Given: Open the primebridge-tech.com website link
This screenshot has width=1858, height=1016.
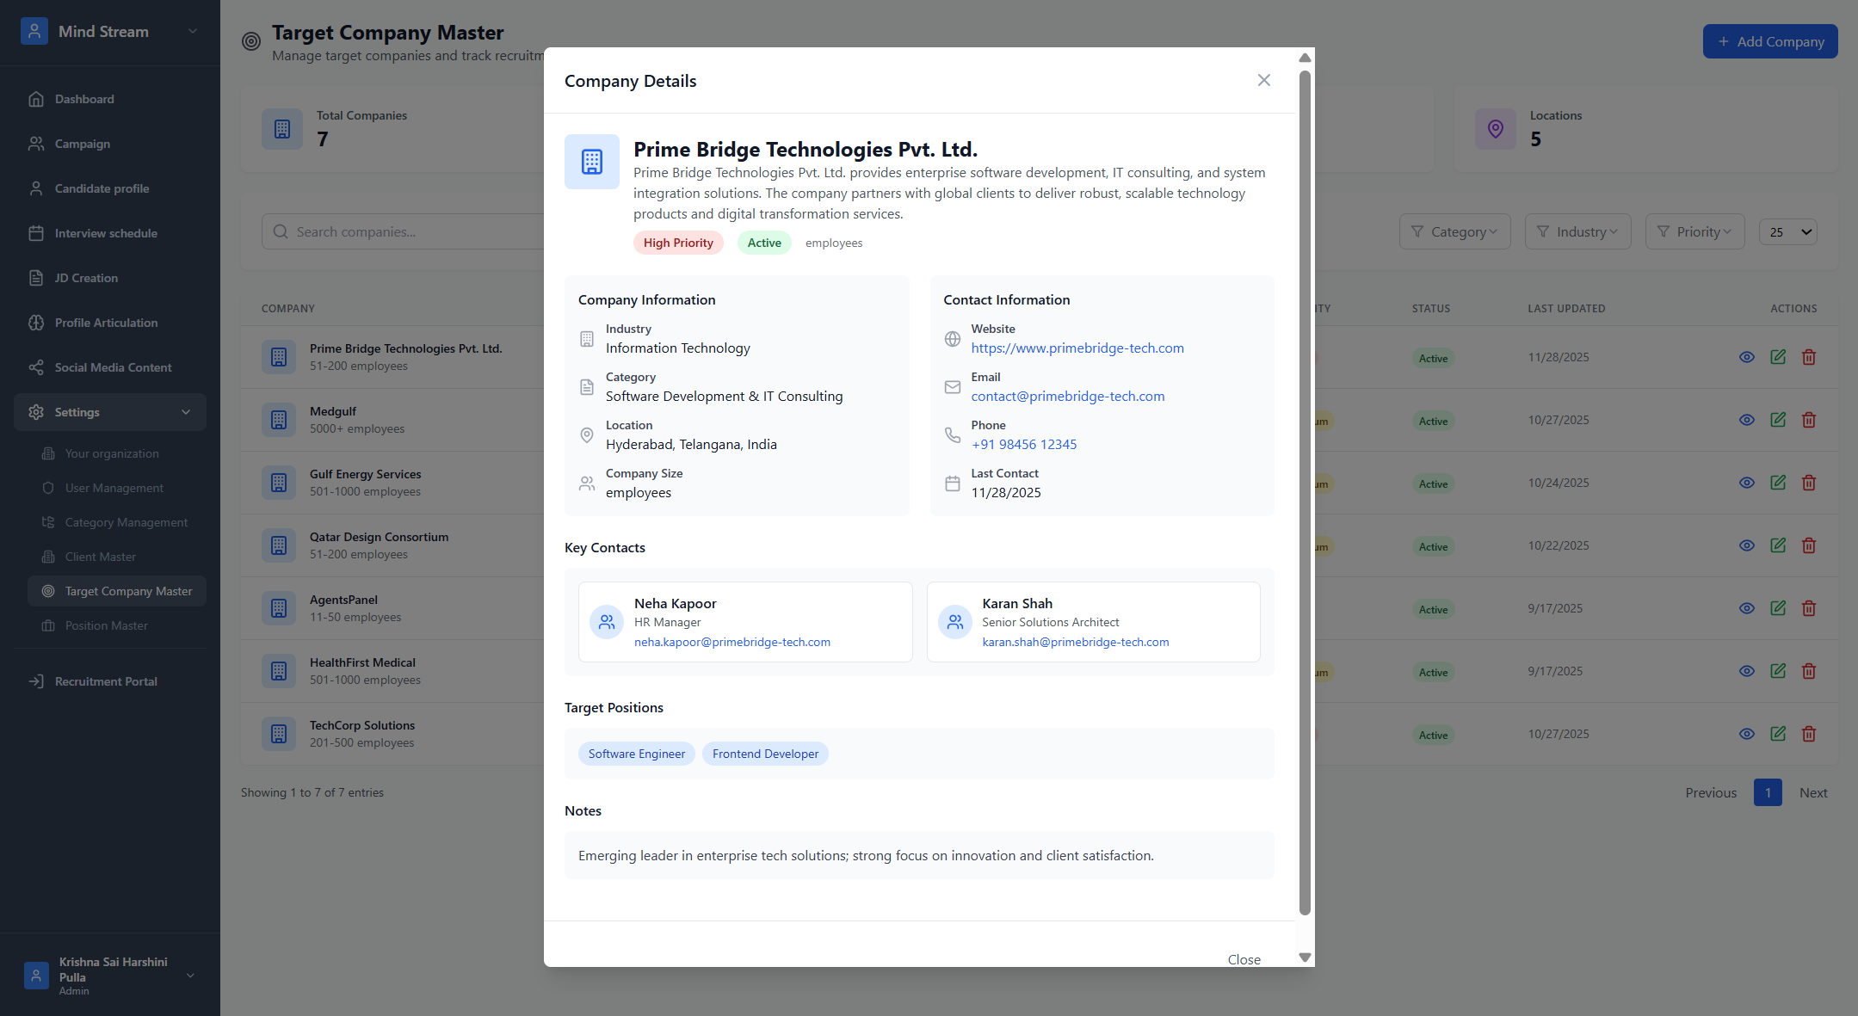Looking at the screenshot, I should (x=1077, y=348).
